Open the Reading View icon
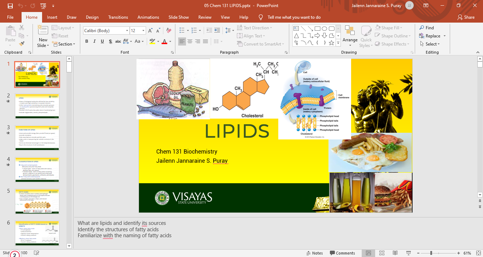This screenshot has height=257, width=483. [395, 253]
